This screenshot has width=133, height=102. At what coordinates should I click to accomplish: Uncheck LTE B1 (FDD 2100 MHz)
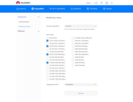(47, 41)
